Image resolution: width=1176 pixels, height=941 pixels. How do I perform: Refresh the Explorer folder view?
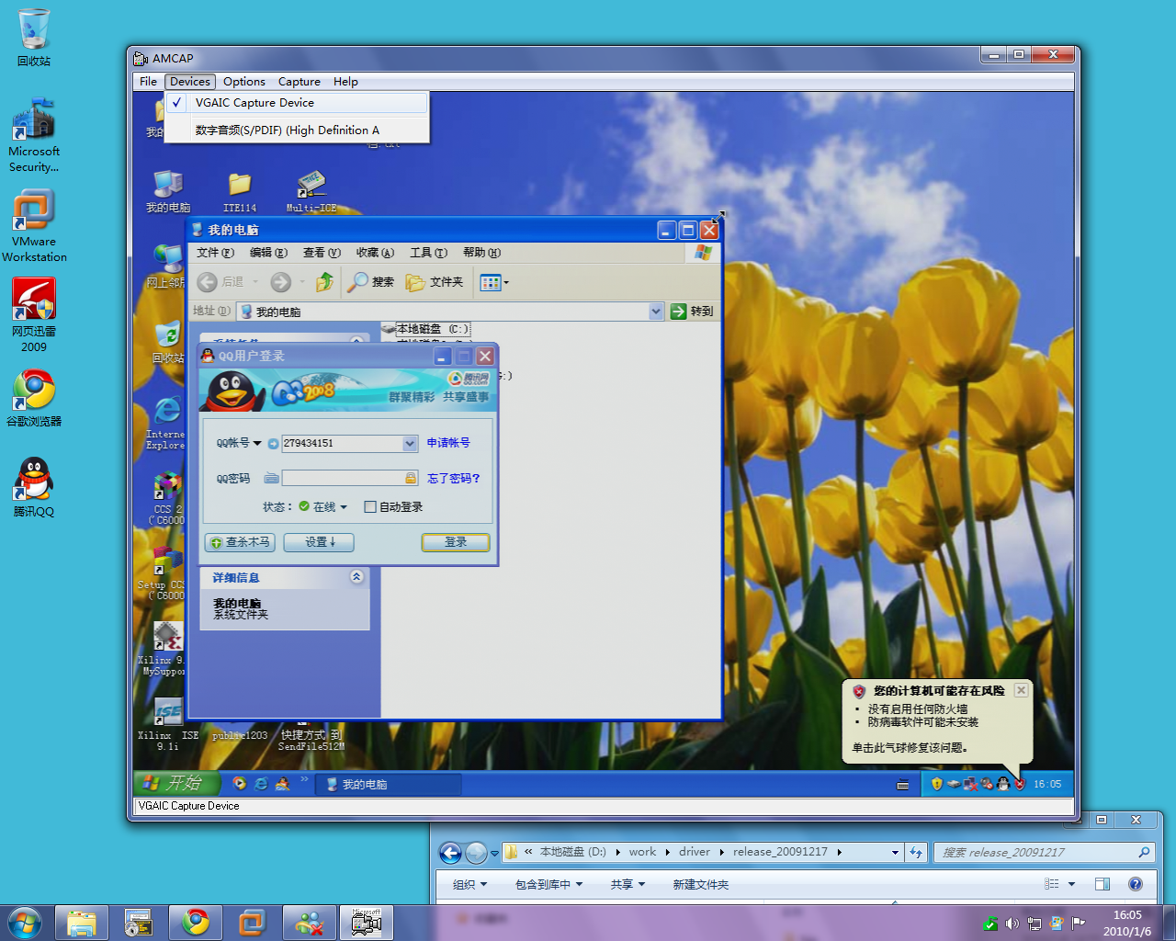916,852
